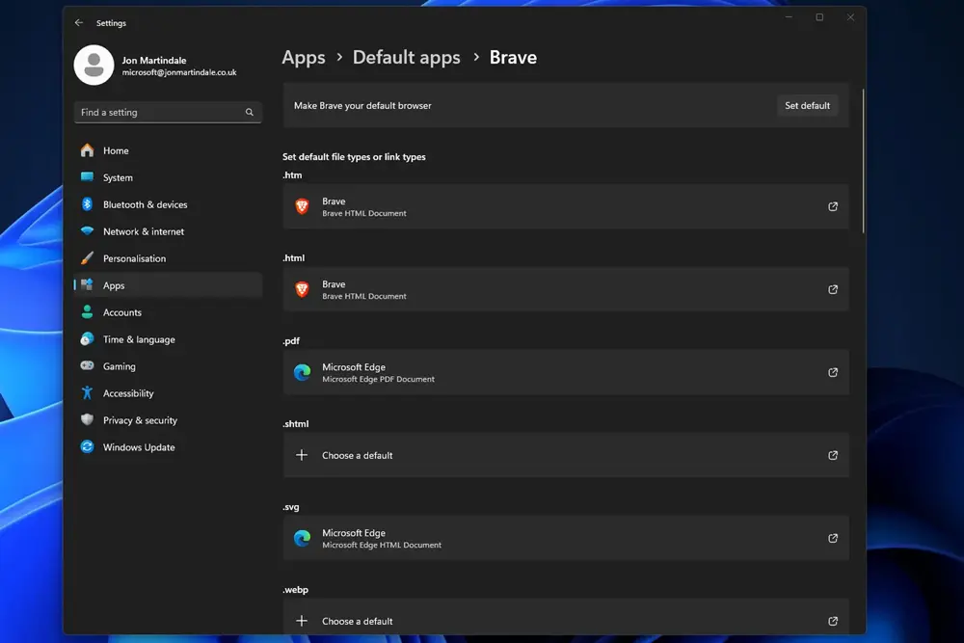
Task: Close the Settings window
Action: (850, 17)
